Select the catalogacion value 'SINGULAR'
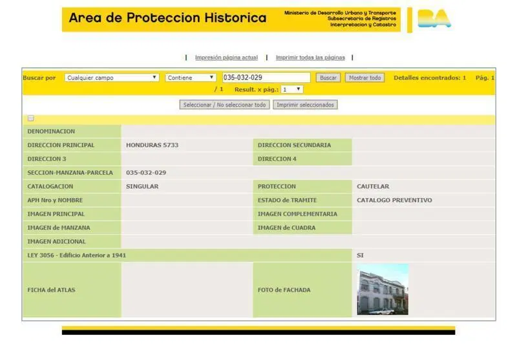The height and width of the screenshot is (344, 517). click(142, 187)
